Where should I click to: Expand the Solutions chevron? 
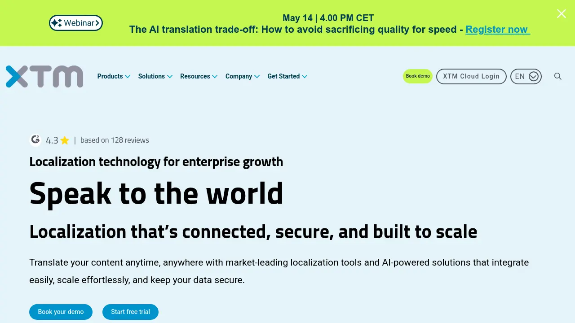(x=170, y=76)
